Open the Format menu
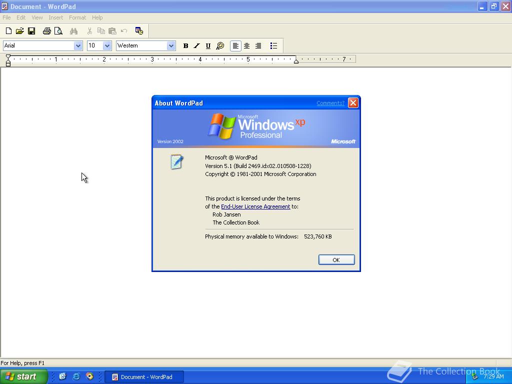Image resolution: width=512 pixels, height=384 pixels. tap(77, 17)
